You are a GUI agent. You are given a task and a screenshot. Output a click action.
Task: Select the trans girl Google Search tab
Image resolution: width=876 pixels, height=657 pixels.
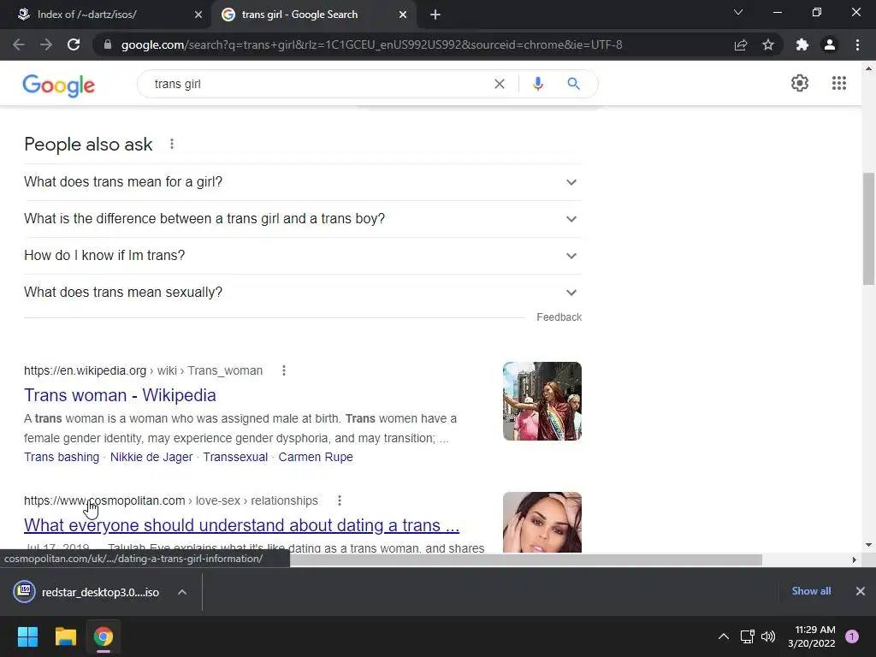313,15
